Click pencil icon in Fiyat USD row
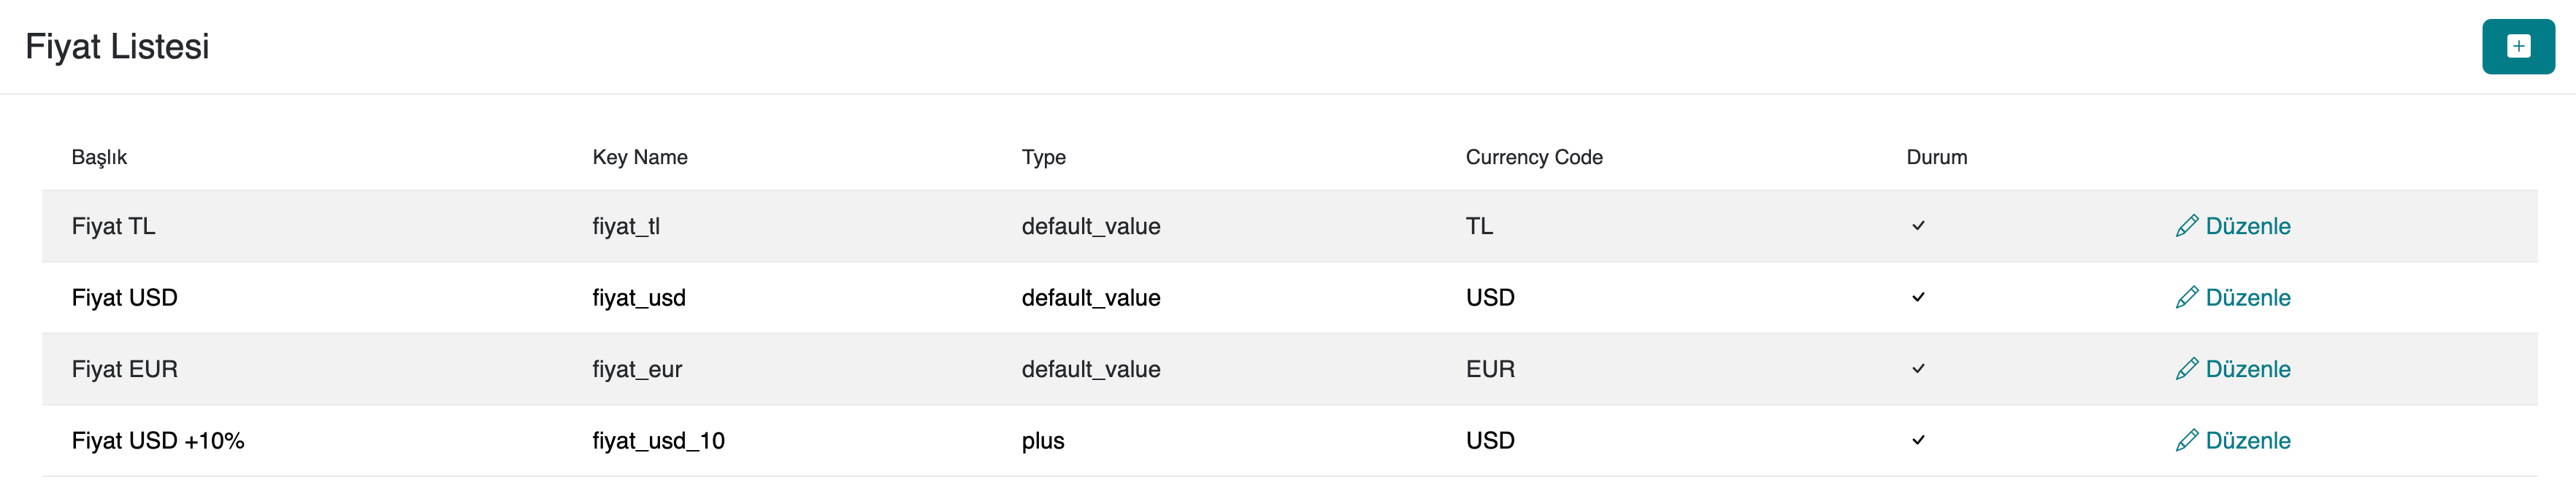Viewport: 2576px width, 496px height. 2186,298
